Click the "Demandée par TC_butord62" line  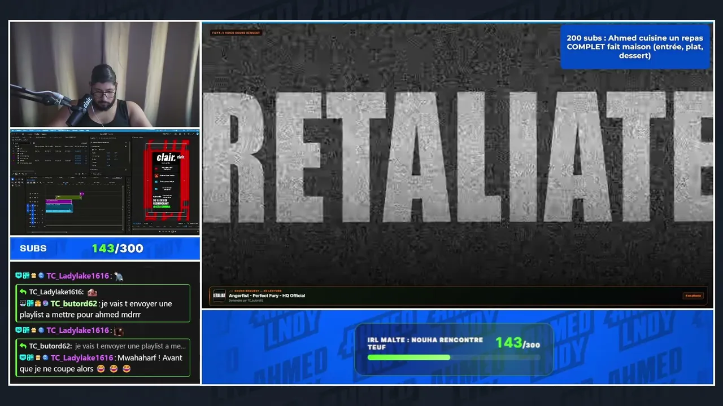[x=246, y=301]
